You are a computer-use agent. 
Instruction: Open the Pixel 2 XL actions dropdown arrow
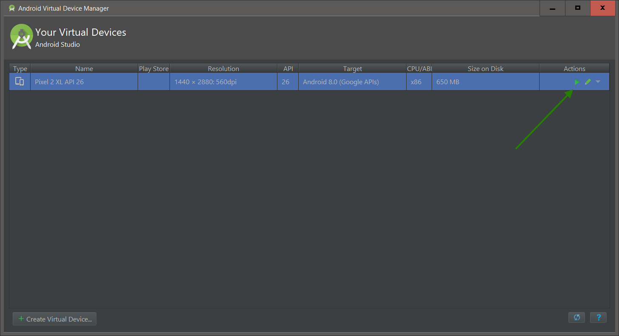pos(598,82)
